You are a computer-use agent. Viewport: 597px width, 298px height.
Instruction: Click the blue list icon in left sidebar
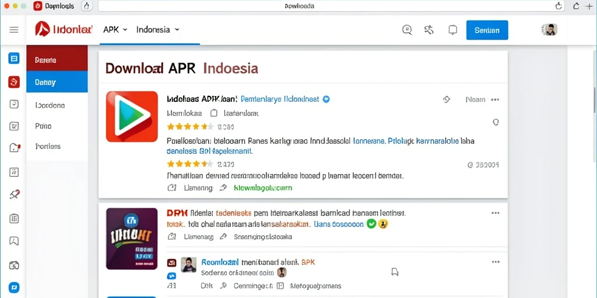pos(14,59)
